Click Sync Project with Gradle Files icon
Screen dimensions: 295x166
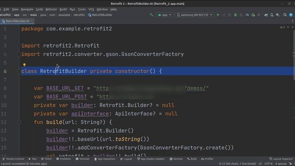click(x=266, y=15)
